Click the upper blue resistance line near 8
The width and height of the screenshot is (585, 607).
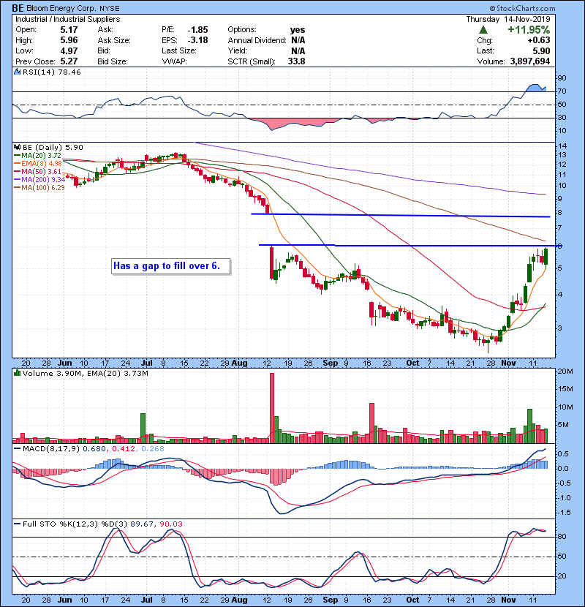[x=400, y=215]
